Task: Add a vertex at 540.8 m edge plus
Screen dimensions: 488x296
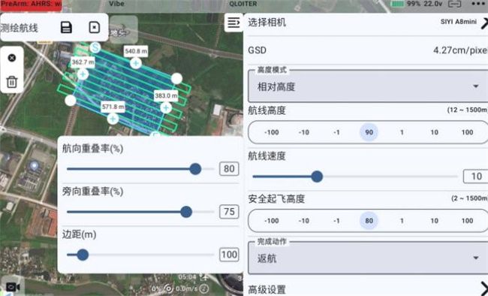Action: 136,63
